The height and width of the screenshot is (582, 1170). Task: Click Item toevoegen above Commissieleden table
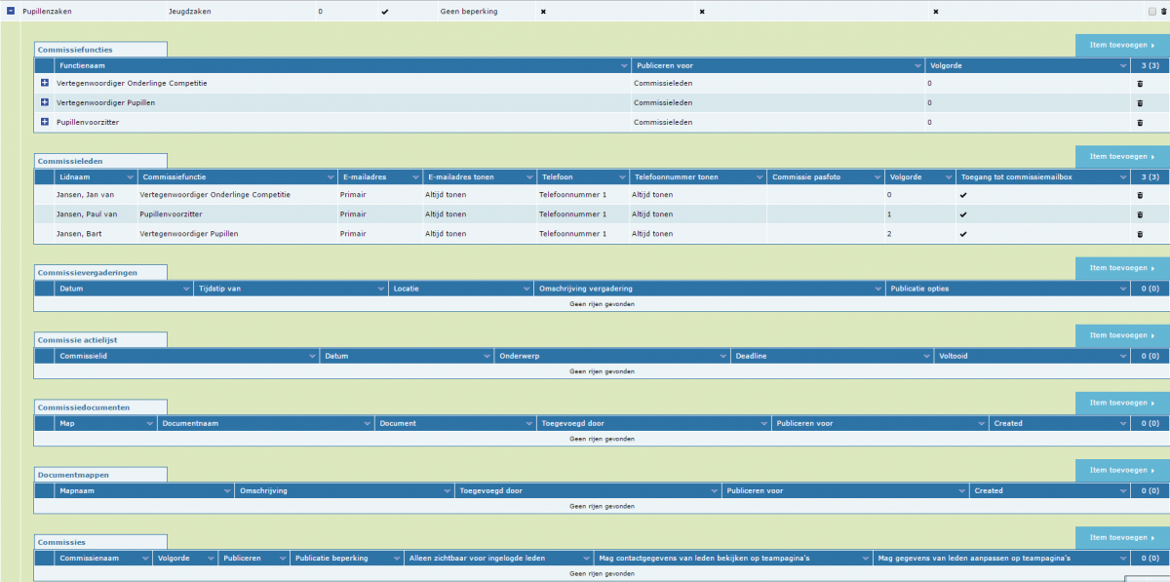click(x=1121, y=156)
